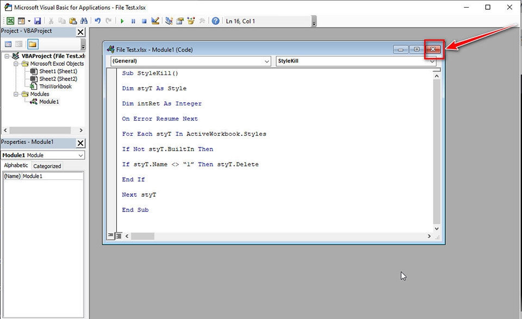
Task: Select Sheet2 (Sheet2) in the project tree
Action: 58,79
